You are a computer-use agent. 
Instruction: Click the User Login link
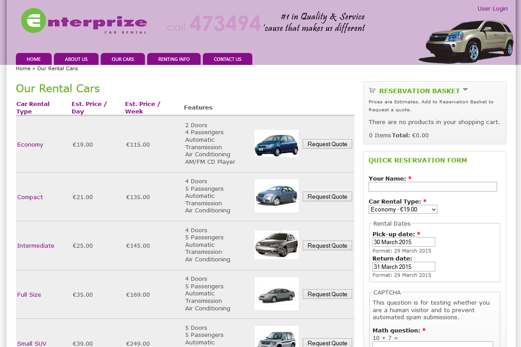tap(492, 8)
